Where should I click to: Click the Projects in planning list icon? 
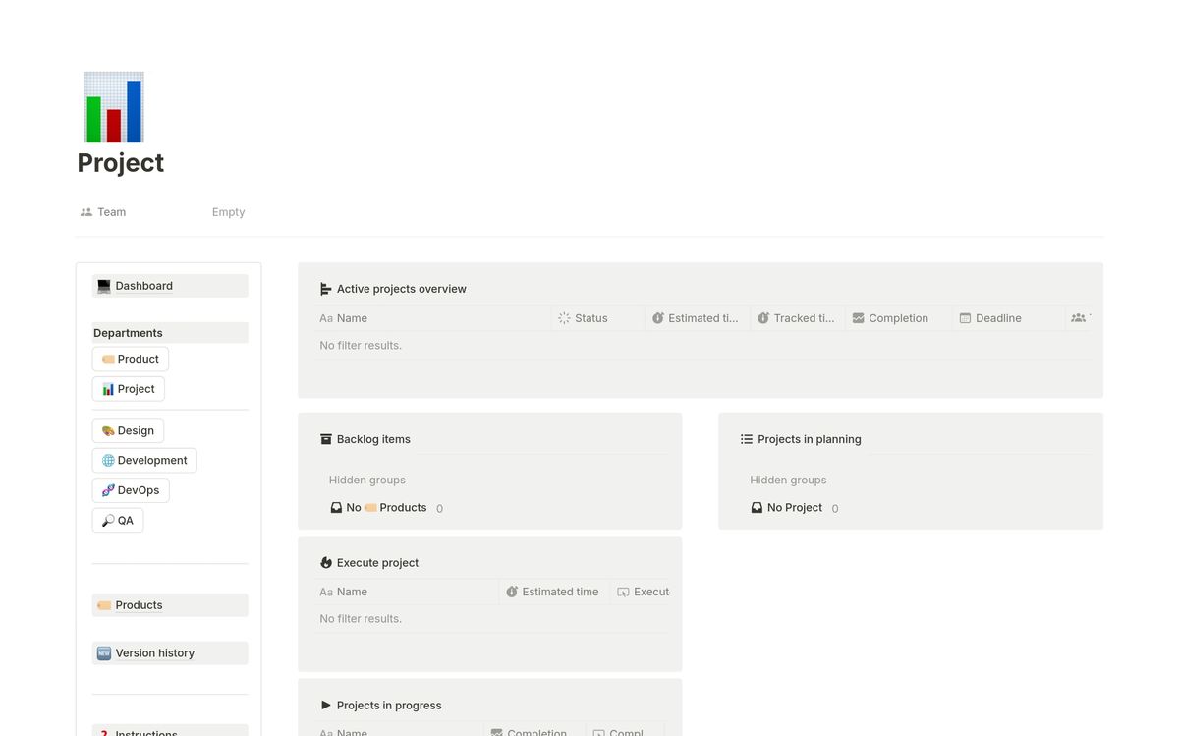coord(747,439)
